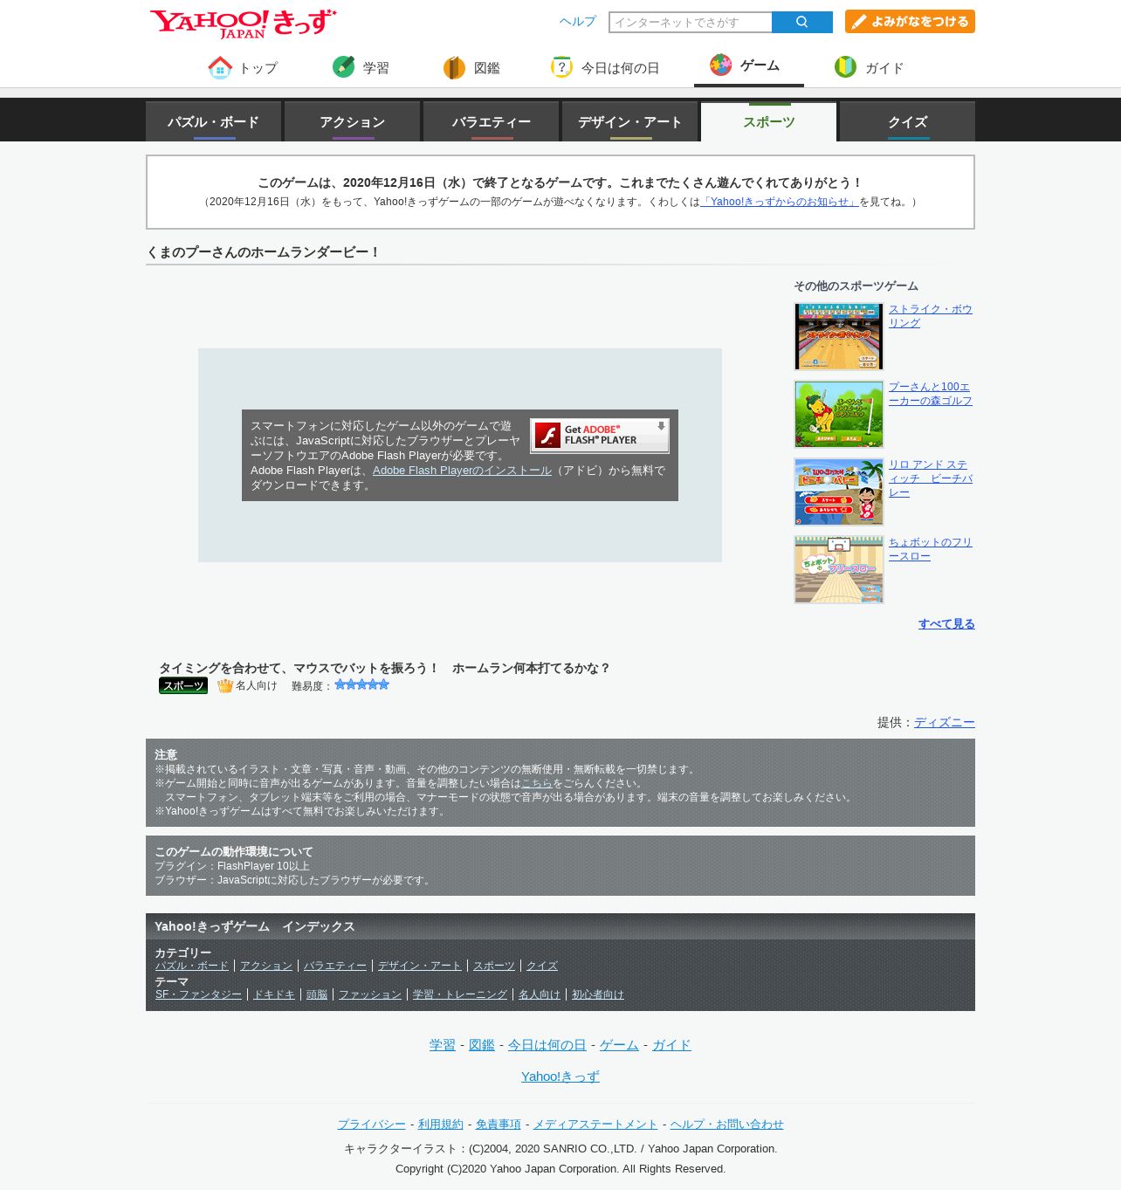Image resolution: width=1121 pixels, height=1190 pixels.
Task: Open the 頭脳 theme link
Action: (317, 994)
